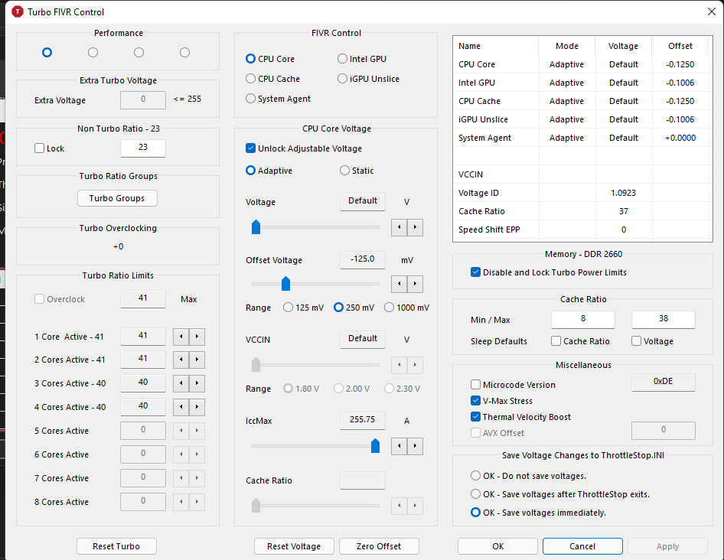This screenshot has height=560, width=724.
Task: Select OK - Do not save voltages
Action: pos(528,476)
